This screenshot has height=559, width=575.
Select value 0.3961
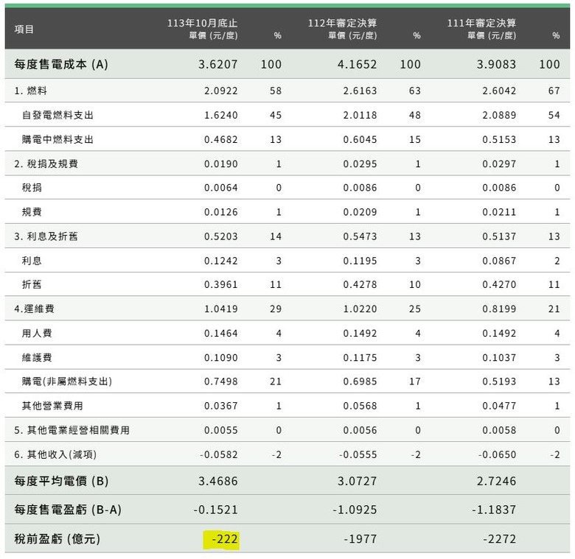pyautogui.click(x=221, y=284)
